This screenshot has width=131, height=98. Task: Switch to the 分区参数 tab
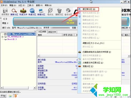coord(42,32)
